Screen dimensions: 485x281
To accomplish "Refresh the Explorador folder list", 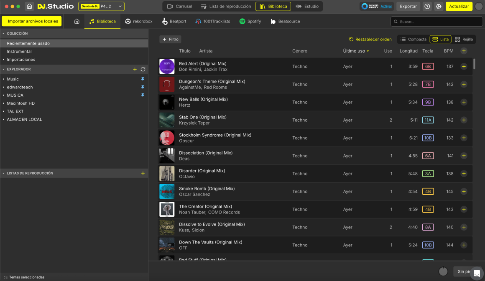I will 143,69.
